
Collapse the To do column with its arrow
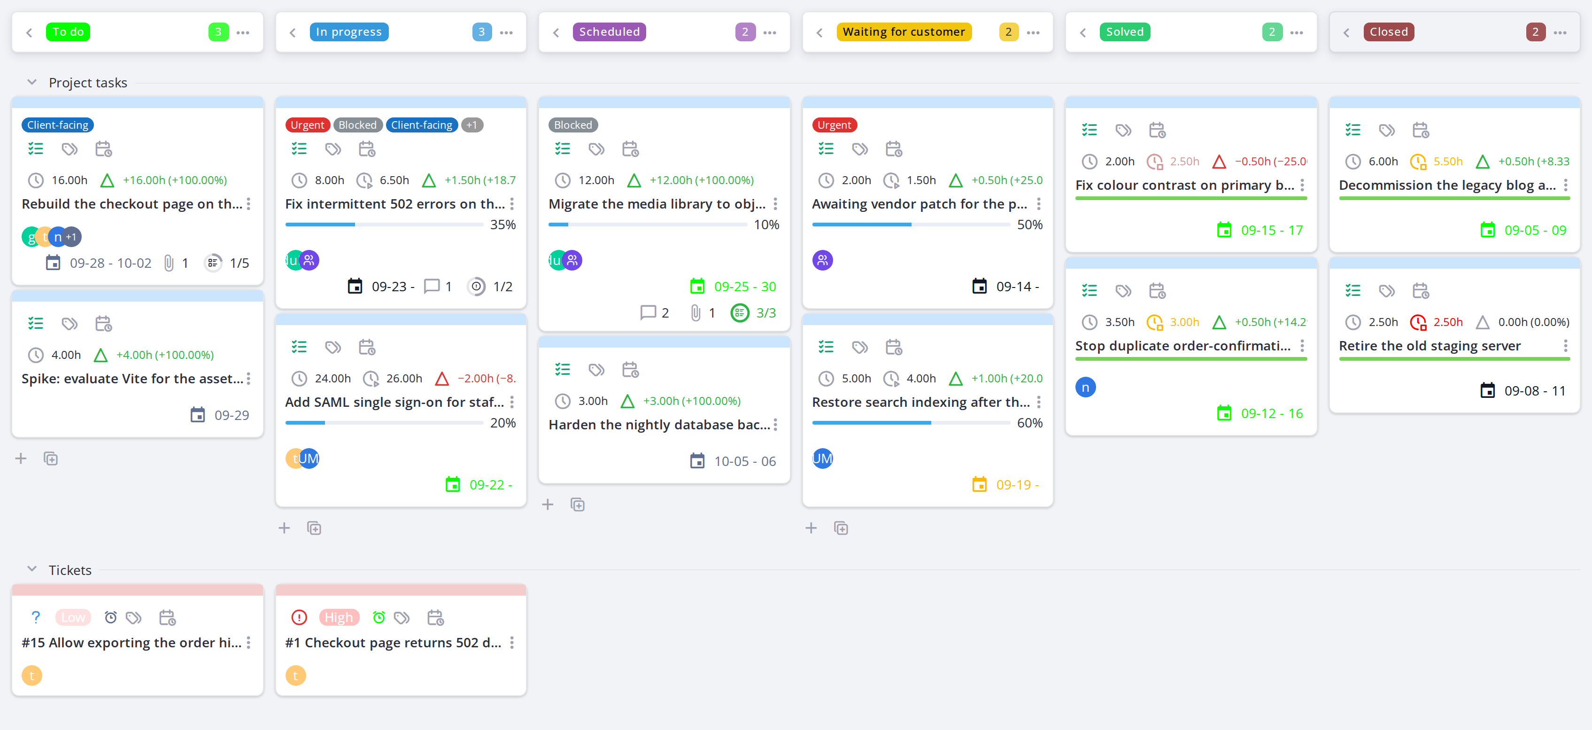(x=29, y=33)
